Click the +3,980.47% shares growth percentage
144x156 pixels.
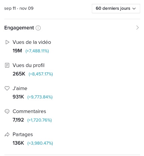point(40,143)
